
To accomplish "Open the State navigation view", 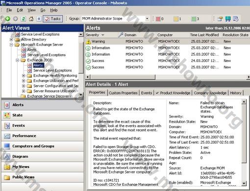I will 42,115.
